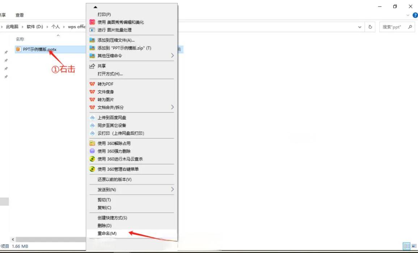Expand the 文档合并/拆分 submenu
The image size is (418, 253).
[172, 107]
